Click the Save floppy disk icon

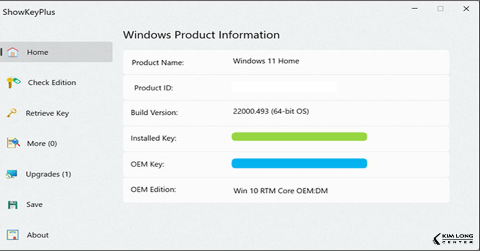click(13, 205)
